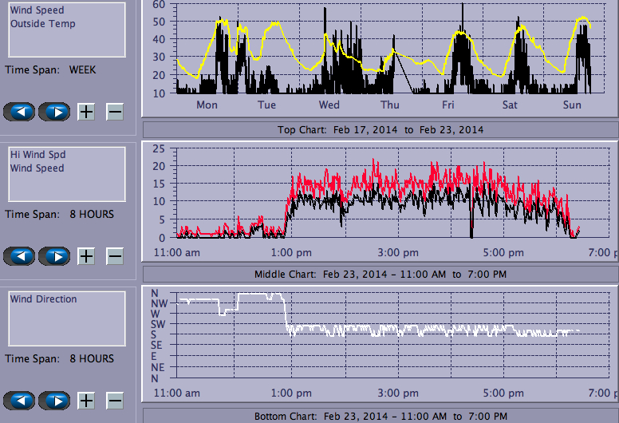This screenshot has width=619, height=423.
Task: Click the back arrow for the Wind Direction chart
Action: (20, 400)
